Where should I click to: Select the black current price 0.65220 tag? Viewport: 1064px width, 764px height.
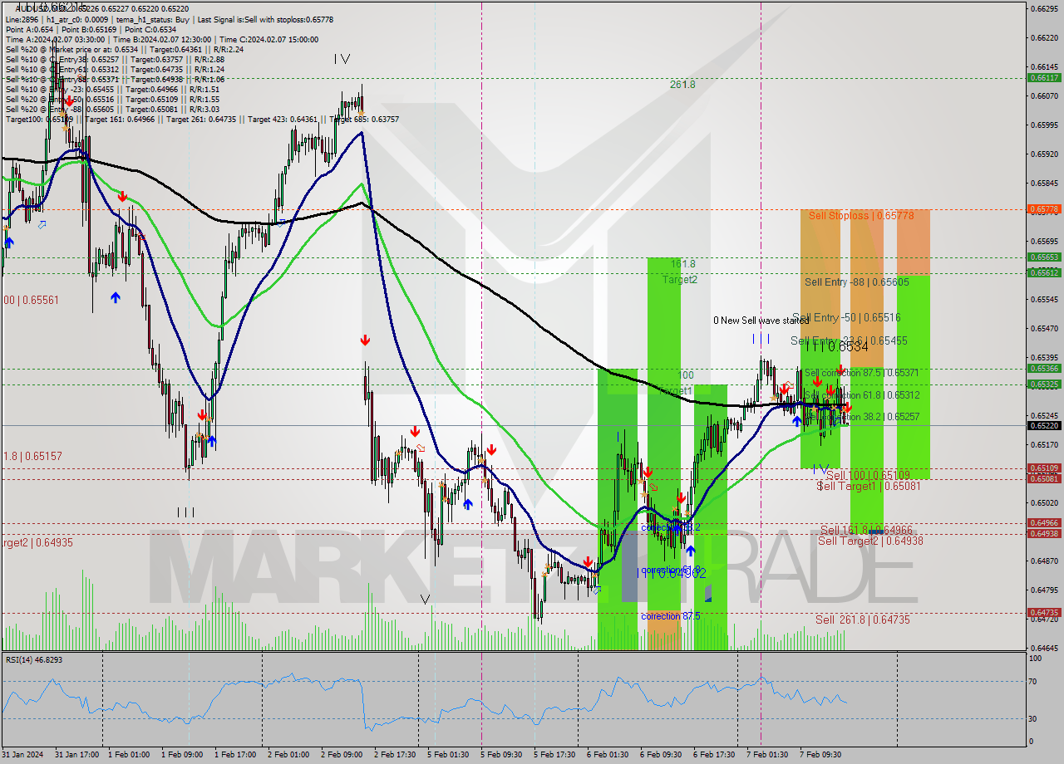tap(1043, 425)
